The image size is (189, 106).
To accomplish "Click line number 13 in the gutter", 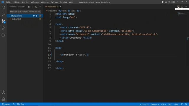I will click(x=49, y=55).
